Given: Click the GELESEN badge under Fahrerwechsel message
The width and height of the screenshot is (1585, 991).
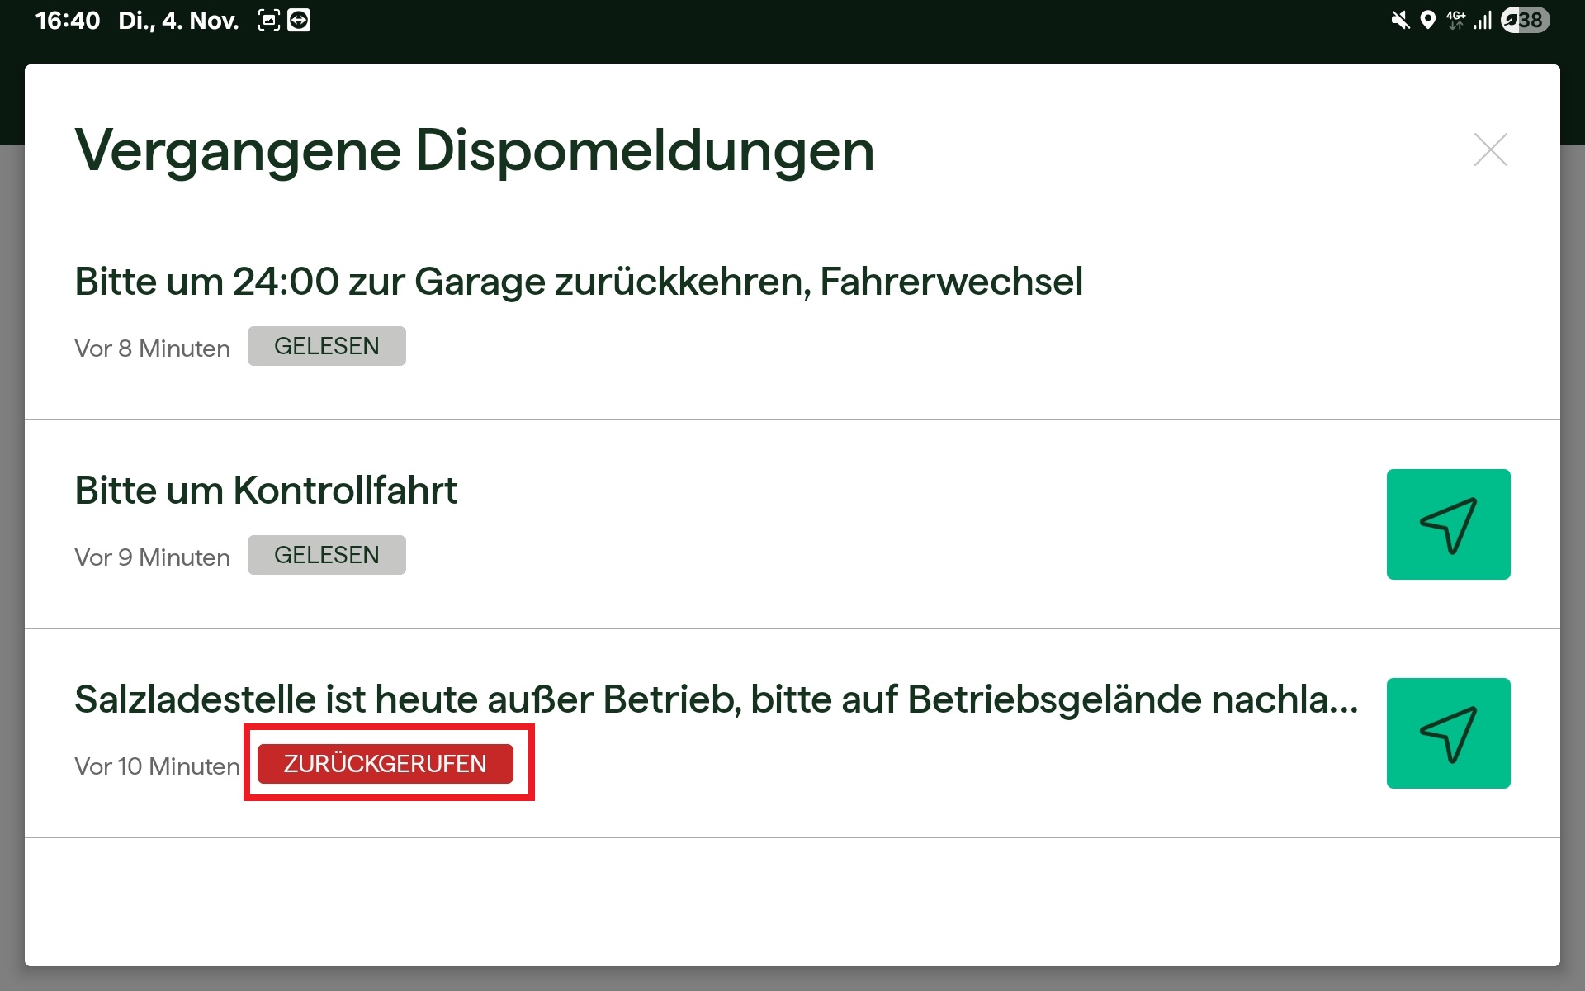Looking at the screenshot, I should [326, 346].
